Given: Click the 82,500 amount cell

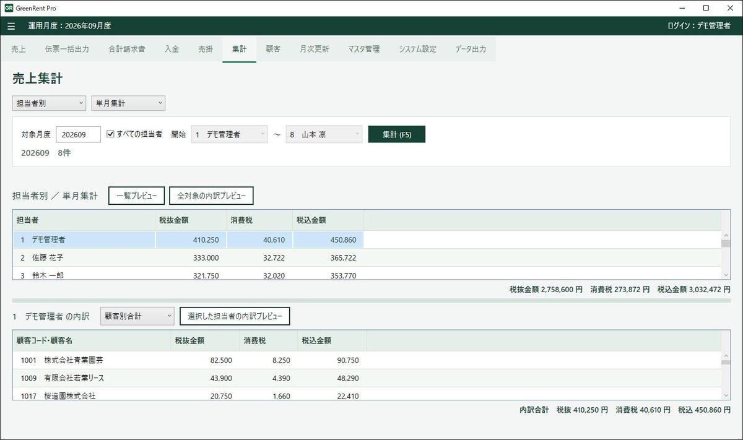Looking at the screenshot, I should pyautogui.click(x=204, y=360).
